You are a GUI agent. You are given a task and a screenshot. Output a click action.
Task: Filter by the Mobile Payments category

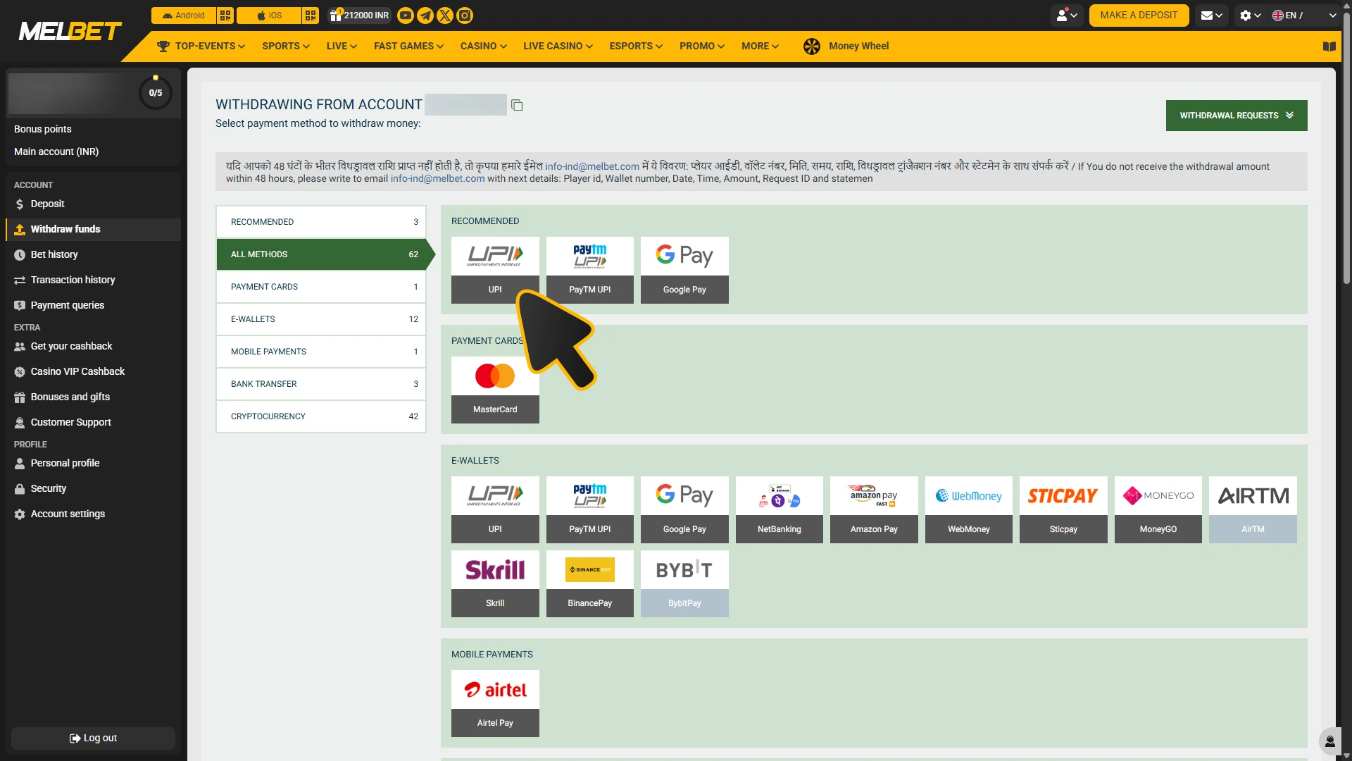pos(321,352)
